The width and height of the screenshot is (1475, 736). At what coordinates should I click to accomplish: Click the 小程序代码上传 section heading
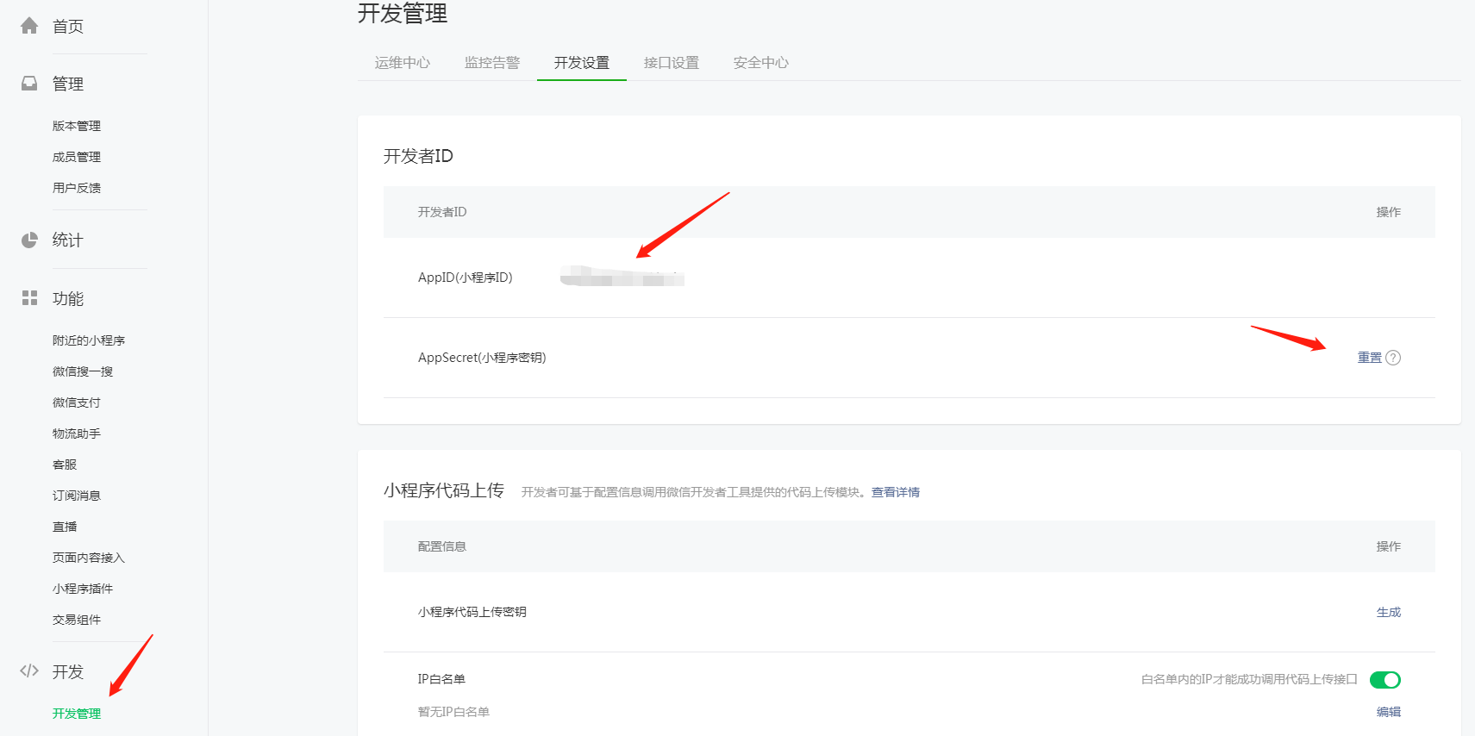(x=444, y=490)
